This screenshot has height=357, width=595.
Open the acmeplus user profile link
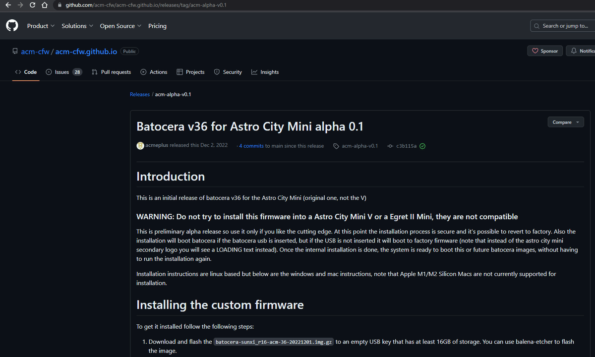point(157,146)
